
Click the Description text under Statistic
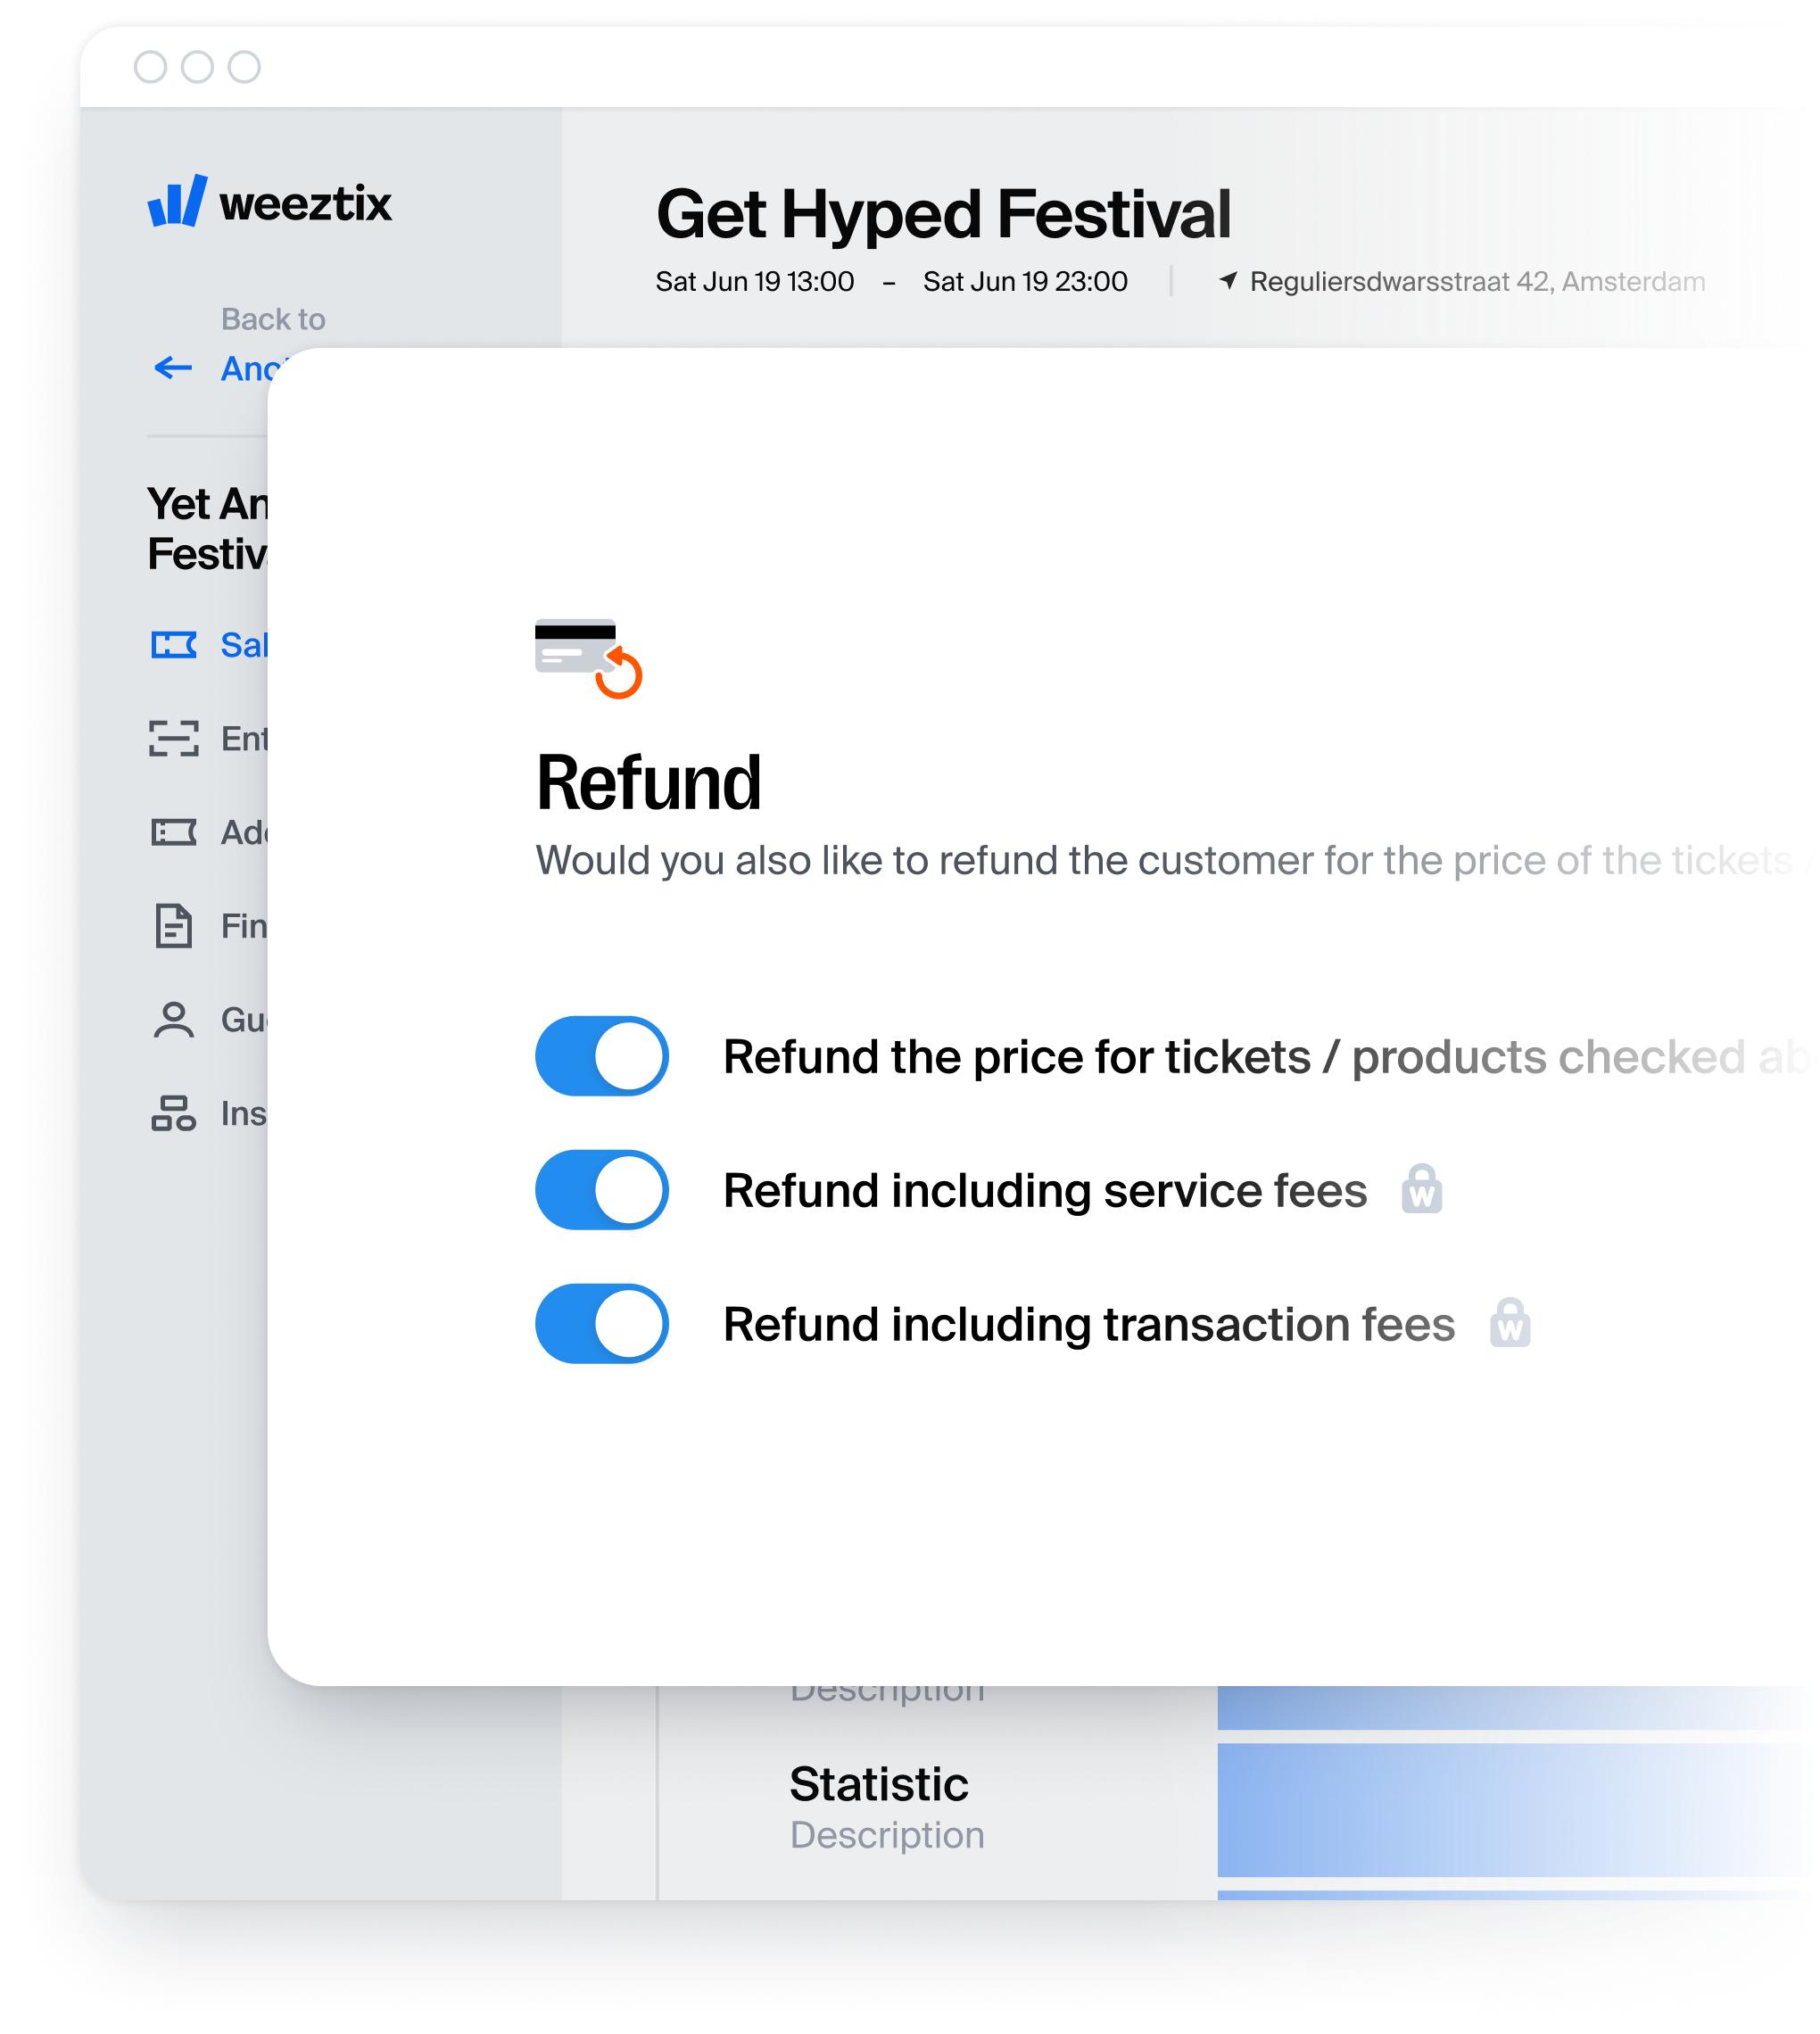[x=887, y=1835]
